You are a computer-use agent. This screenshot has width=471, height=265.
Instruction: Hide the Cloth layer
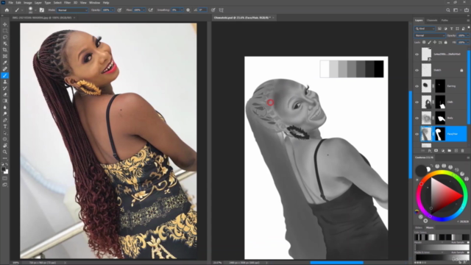pyautogui.click(x=417, y=102)
